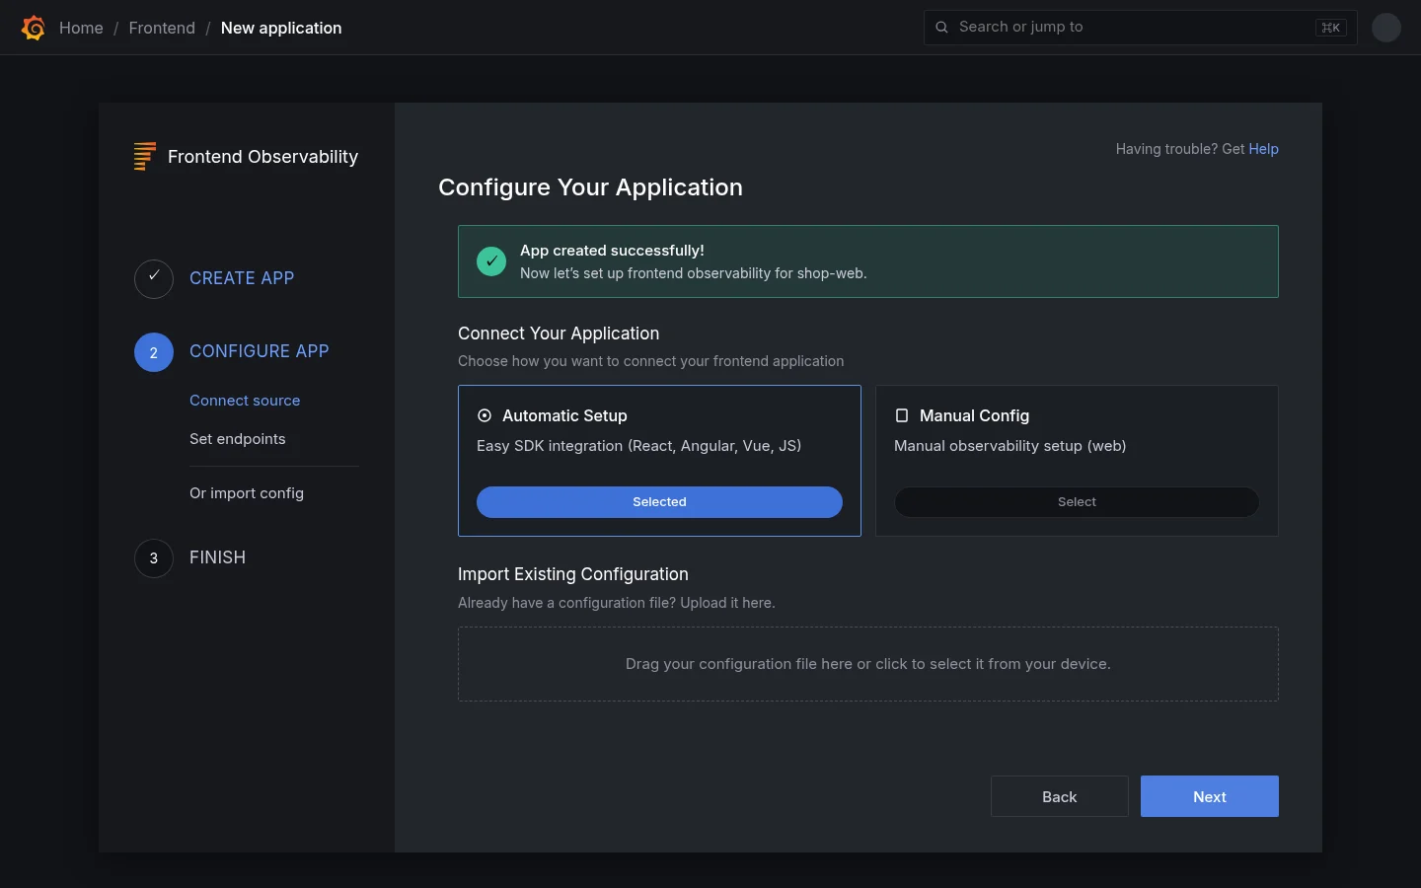Click the New application breadcrumb
1421x888 pixels.
point(281,28)
